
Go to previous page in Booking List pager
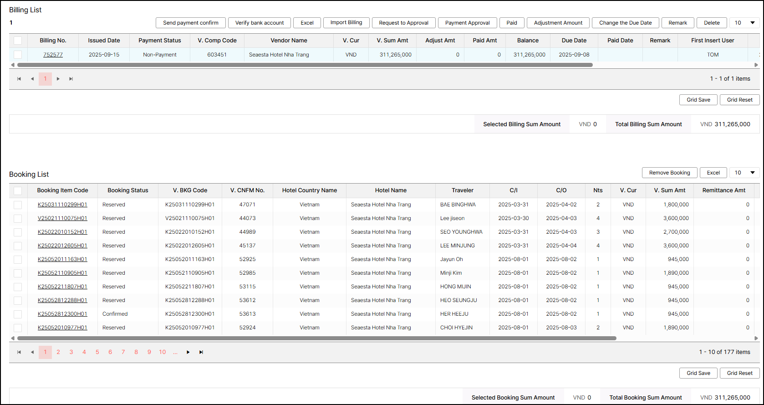(x=32, y=352)
